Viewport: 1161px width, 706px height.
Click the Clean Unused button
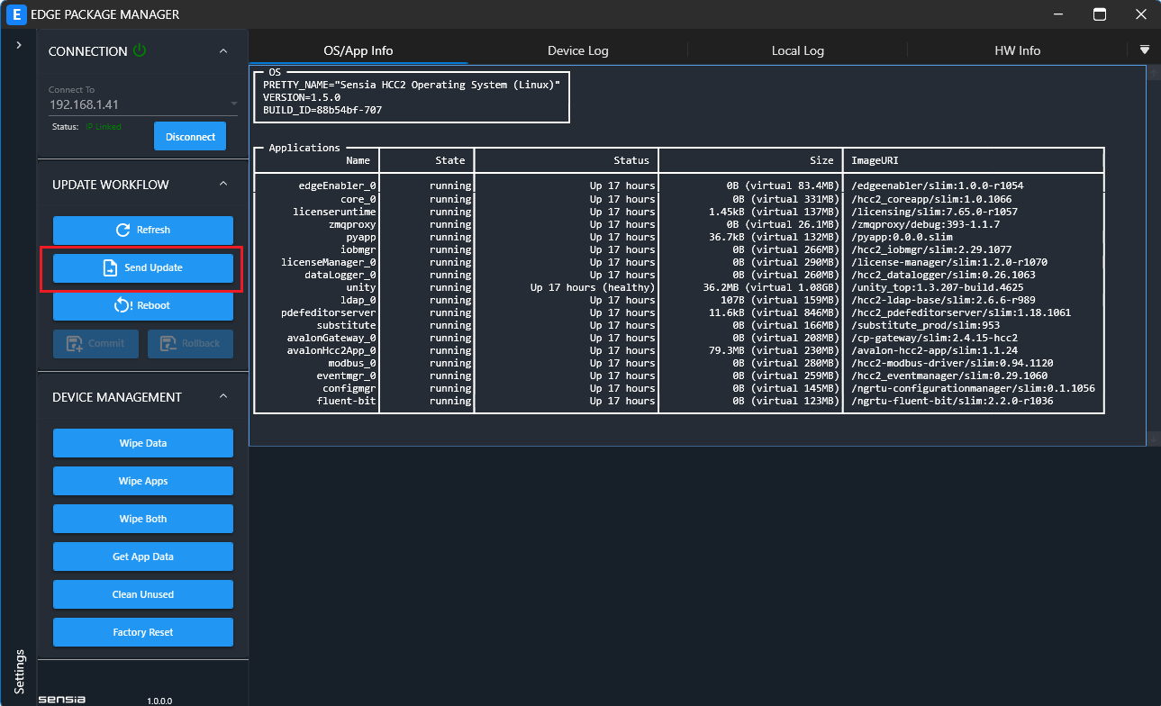[143, 594]
